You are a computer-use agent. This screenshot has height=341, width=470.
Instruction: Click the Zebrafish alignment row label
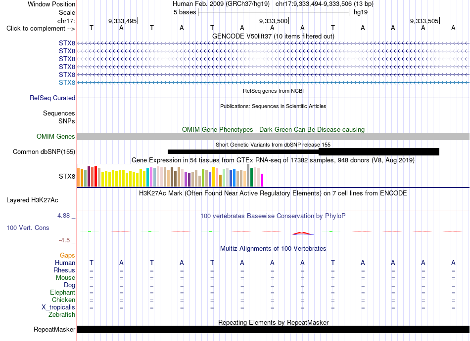click(x=62, y=315)
